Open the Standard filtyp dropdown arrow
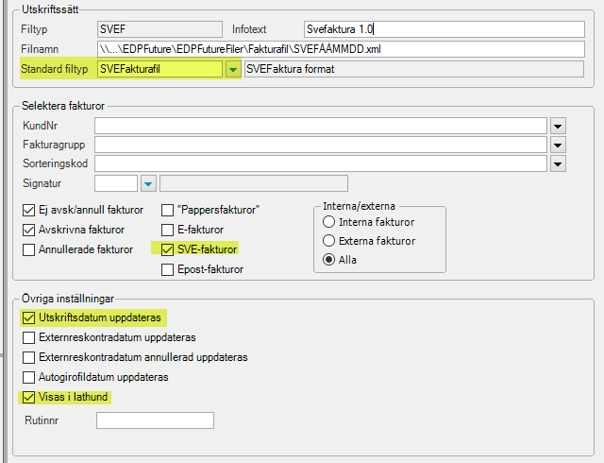The width and height of the screenshot is (604, 463). click(233, 70)
